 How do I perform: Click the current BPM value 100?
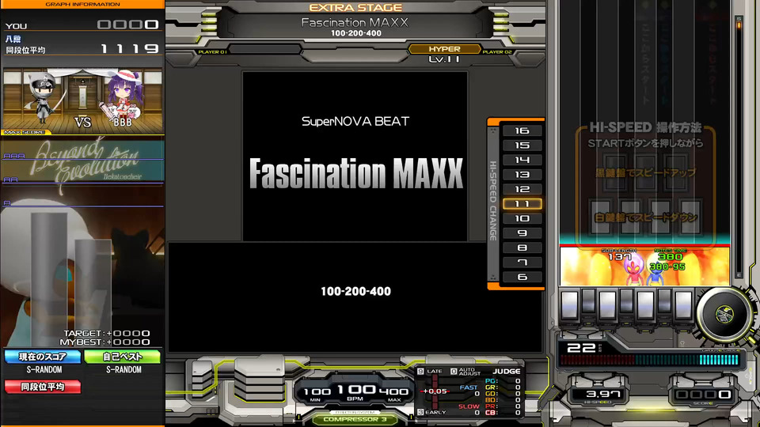click(x=356, y=390)
